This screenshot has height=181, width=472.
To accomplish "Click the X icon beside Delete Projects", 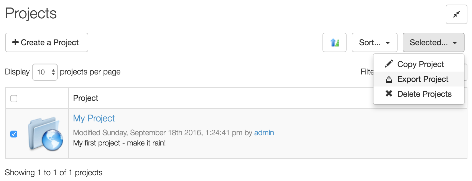I will pyautogui.click(x=389, y=93).
